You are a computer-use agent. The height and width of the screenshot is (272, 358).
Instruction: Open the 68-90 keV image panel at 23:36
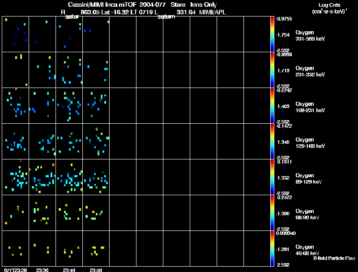coord(42,213)
